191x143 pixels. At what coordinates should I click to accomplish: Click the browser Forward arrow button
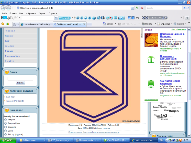click(8, 8)
